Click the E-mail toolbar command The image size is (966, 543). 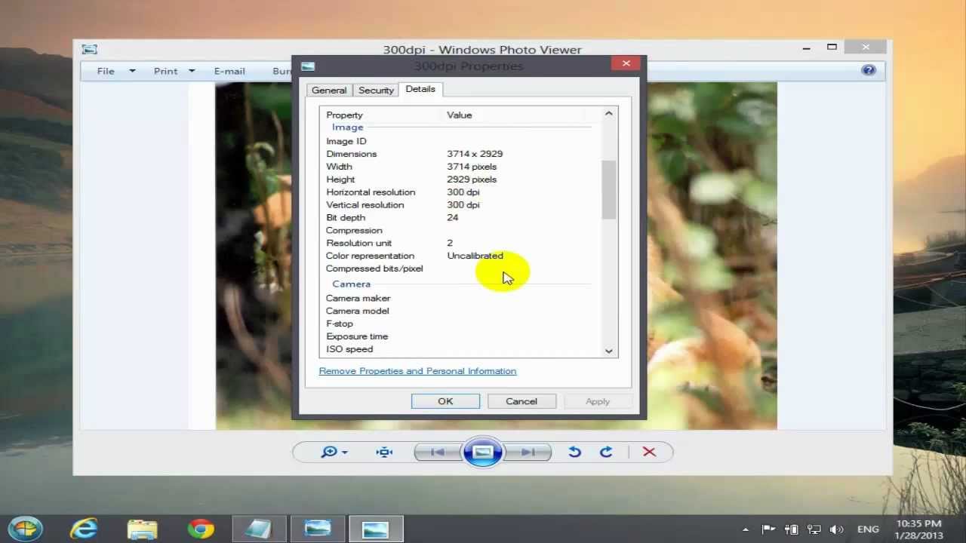click(x=229, y=71)
